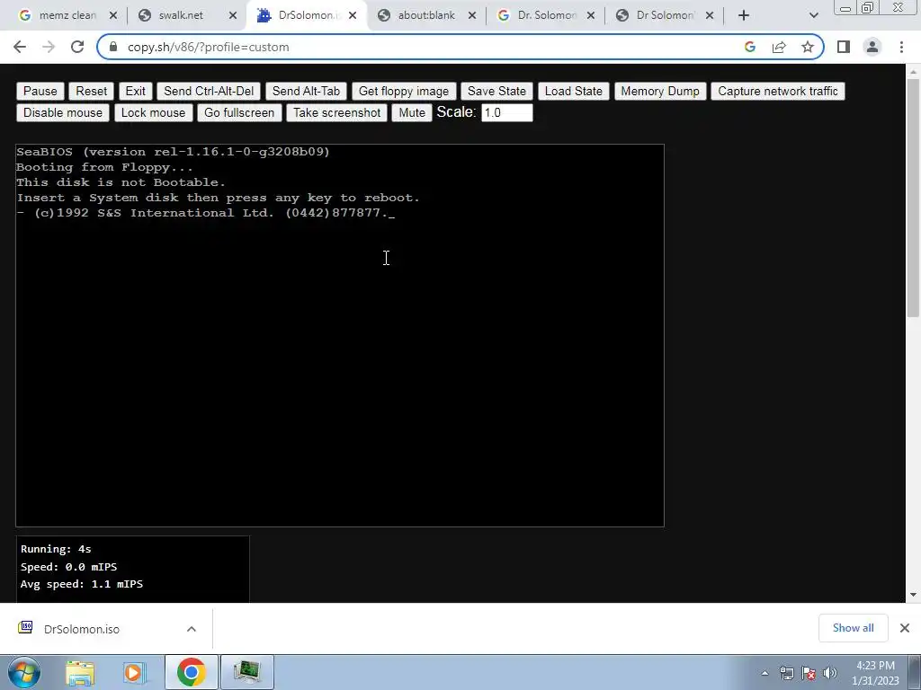Open the Chrome profile avatar
The image size is (921, 690).
click(872, 47)
